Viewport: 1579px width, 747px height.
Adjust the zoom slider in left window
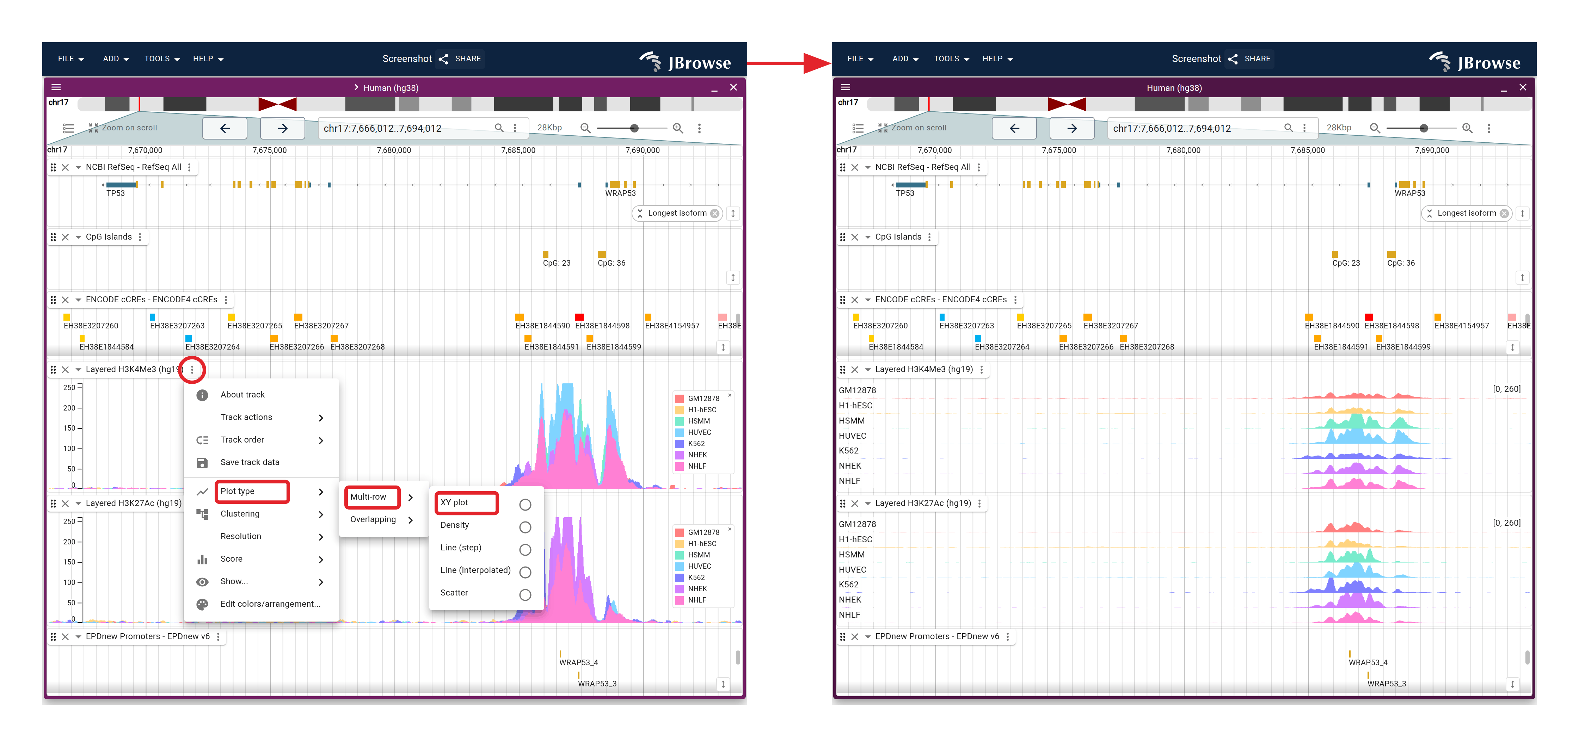pyautogui.click(x=634, y=128)
